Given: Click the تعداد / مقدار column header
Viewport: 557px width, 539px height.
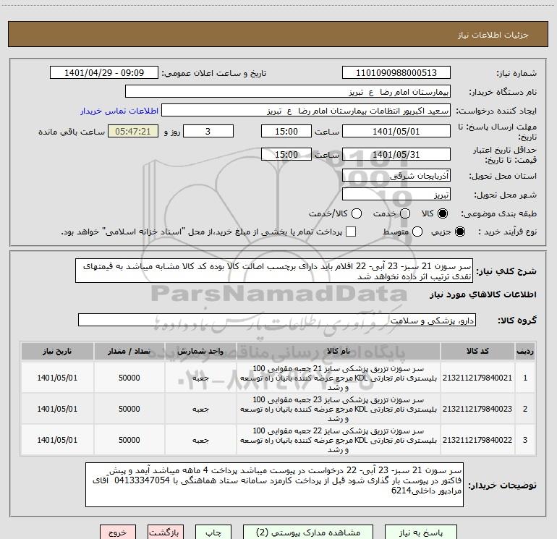Looking at the screenshot, I should pos(129,351).
